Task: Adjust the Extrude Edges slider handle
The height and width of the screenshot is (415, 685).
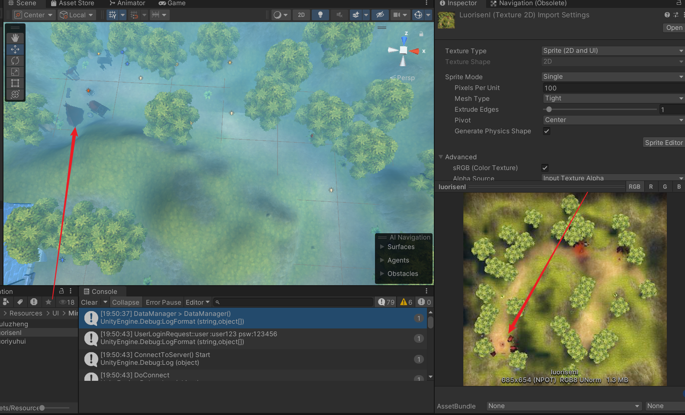Action: point(549,109)
